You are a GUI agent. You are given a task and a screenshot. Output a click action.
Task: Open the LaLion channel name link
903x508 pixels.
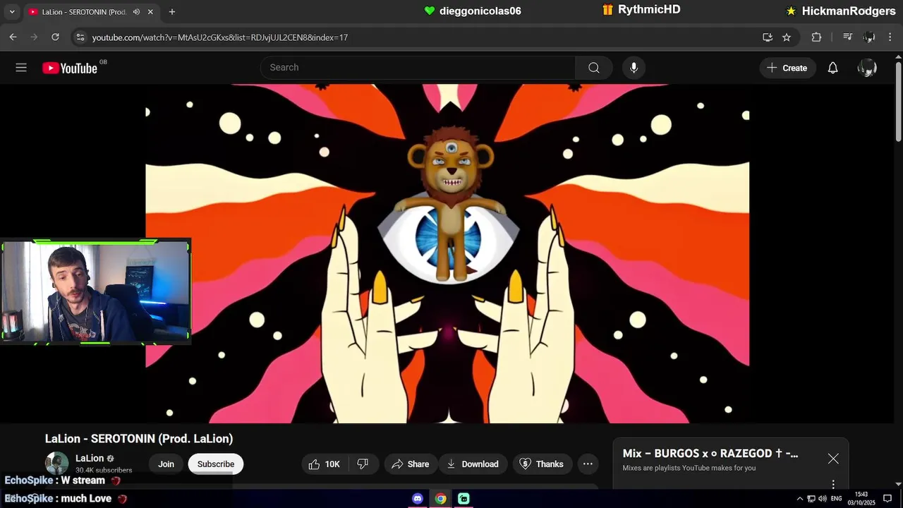click(90, 458)
